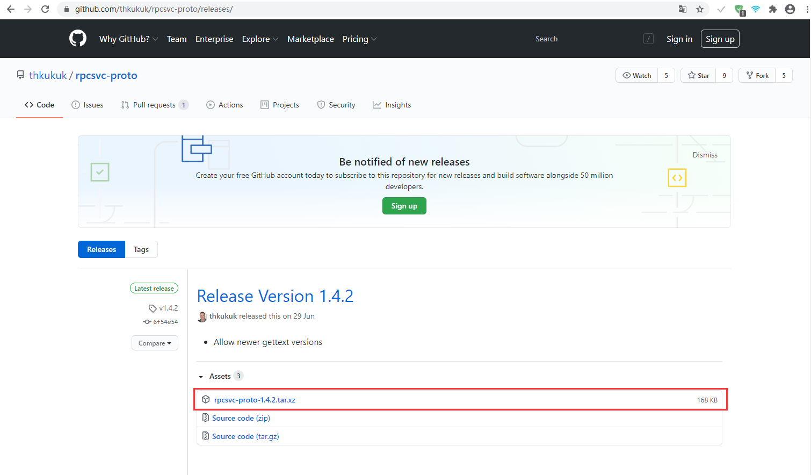
Task: Open the browser profile account icon
Action: pos(790,9)
